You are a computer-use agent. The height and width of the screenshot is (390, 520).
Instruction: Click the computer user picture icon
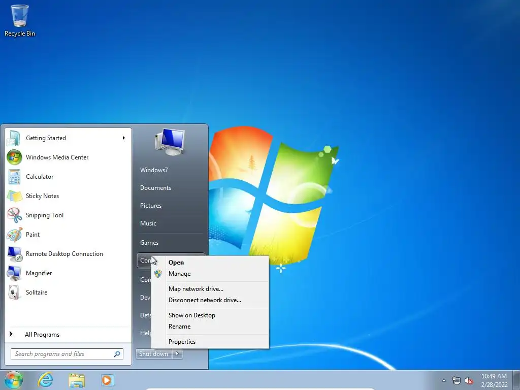[170, 142]
